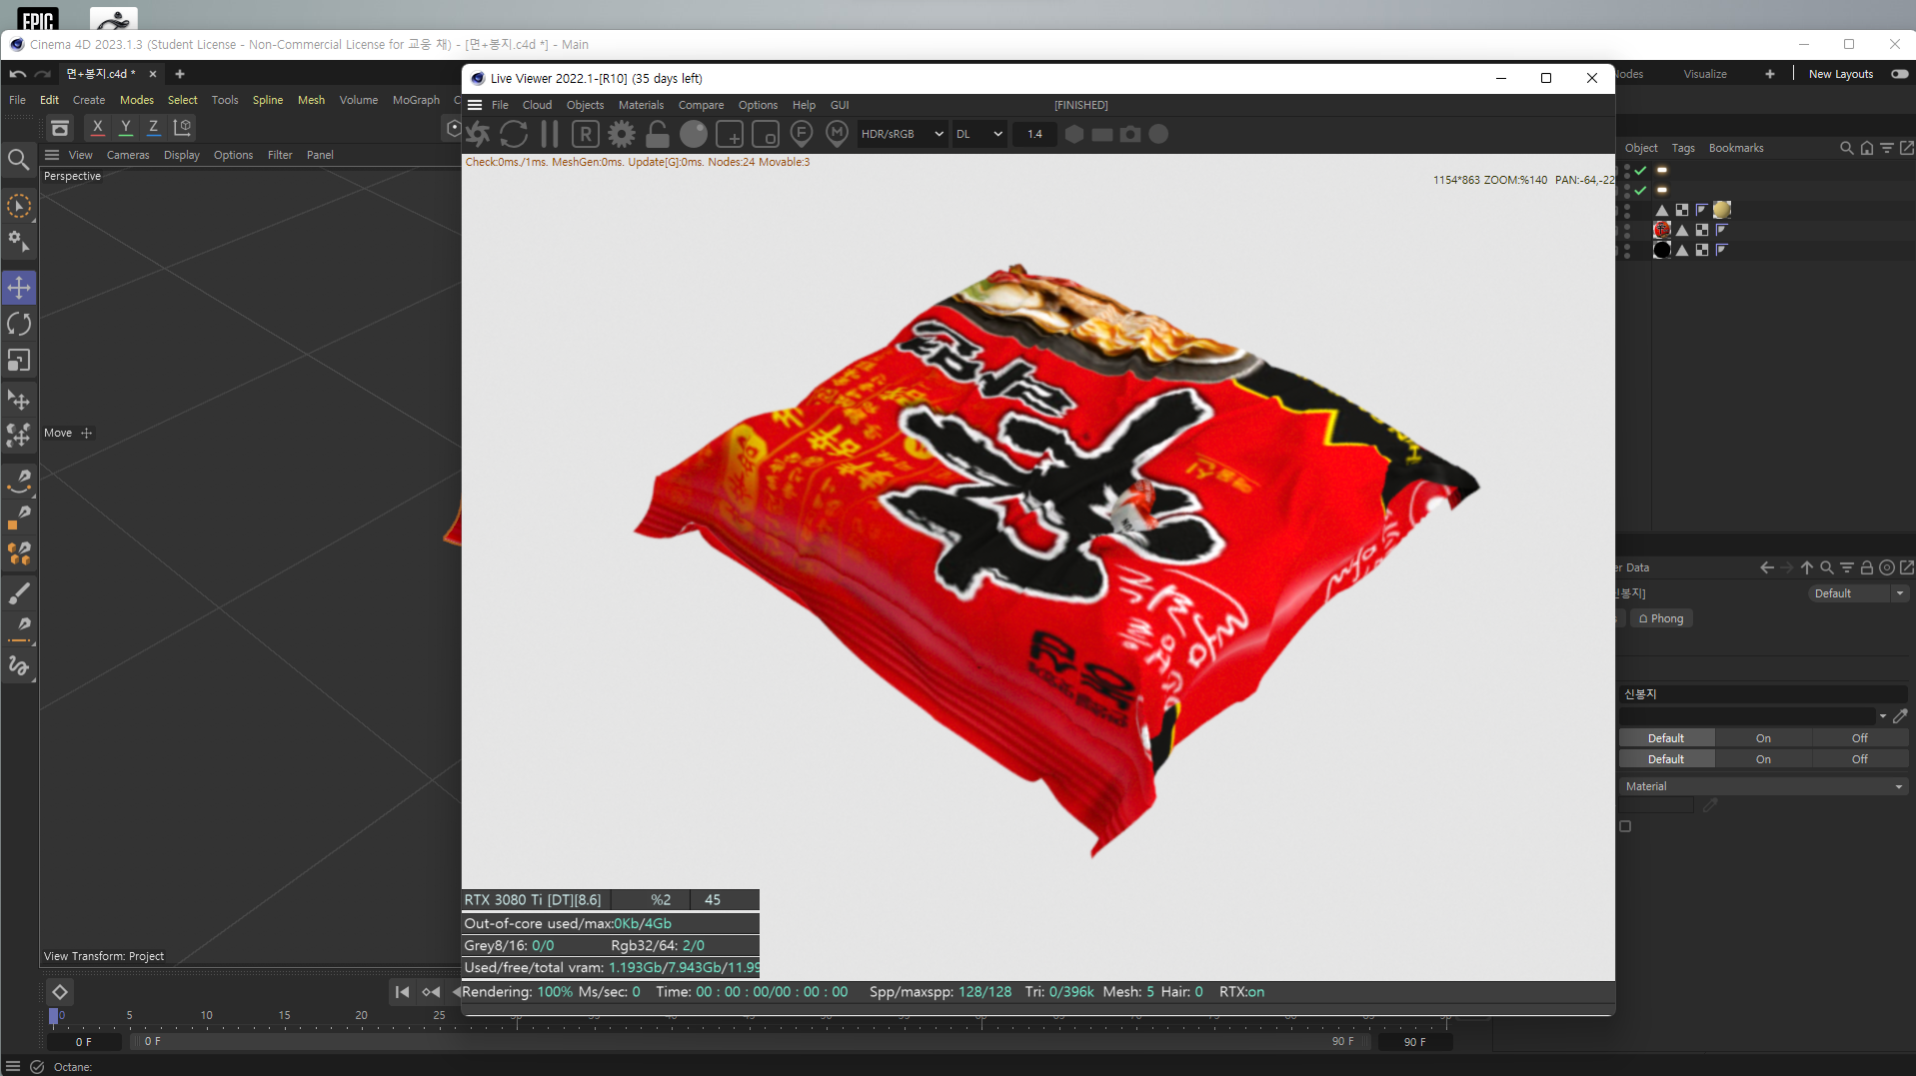Open the HDR/sRGB color space dropdown
Image resolution: width=1916 pixels, height=1076 pixels.
(902, 134)
